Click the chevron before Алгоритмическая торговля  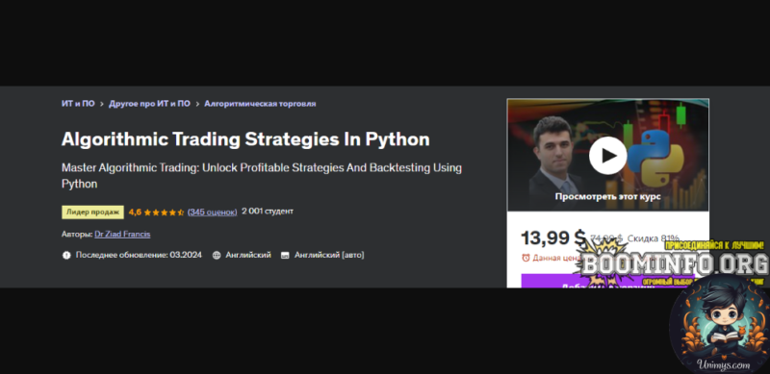coord(197,104)
